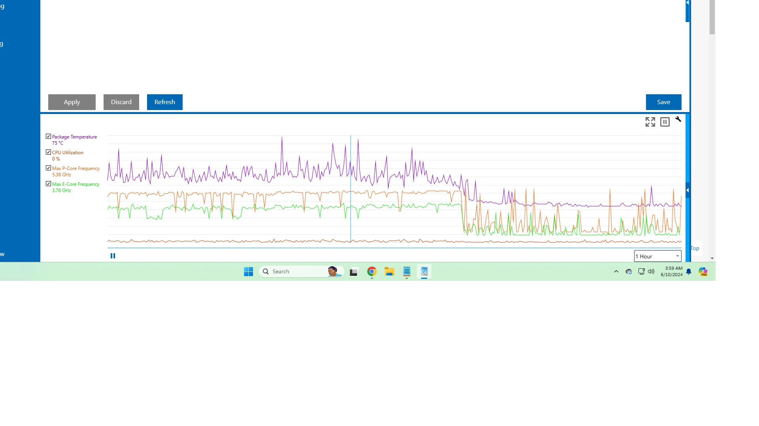This screenshot has height=426, width=759.
Task: Select the CPU Utilization label
Action: tap(68, 153)
